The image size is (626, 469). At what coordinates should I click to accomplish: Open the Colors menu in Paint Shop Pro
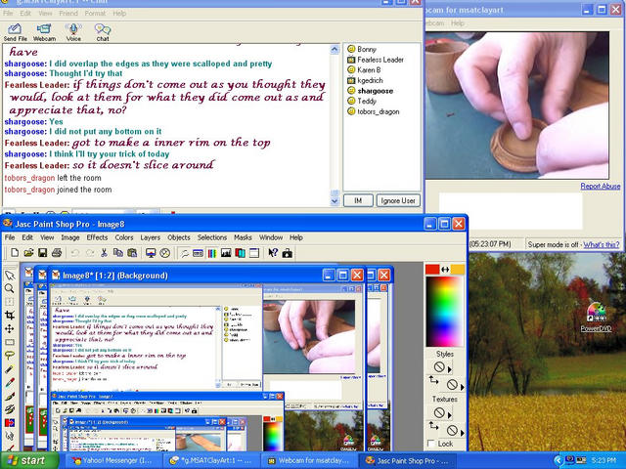(124, 237)
